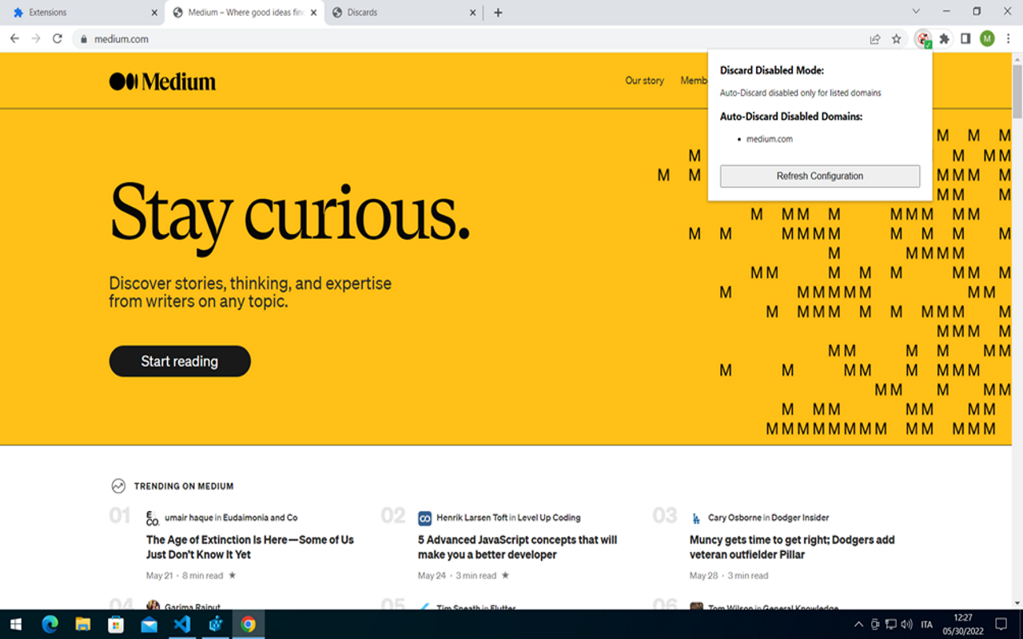
Task: Click the Level Up Coding avatar icon
Action: point(425,518)
